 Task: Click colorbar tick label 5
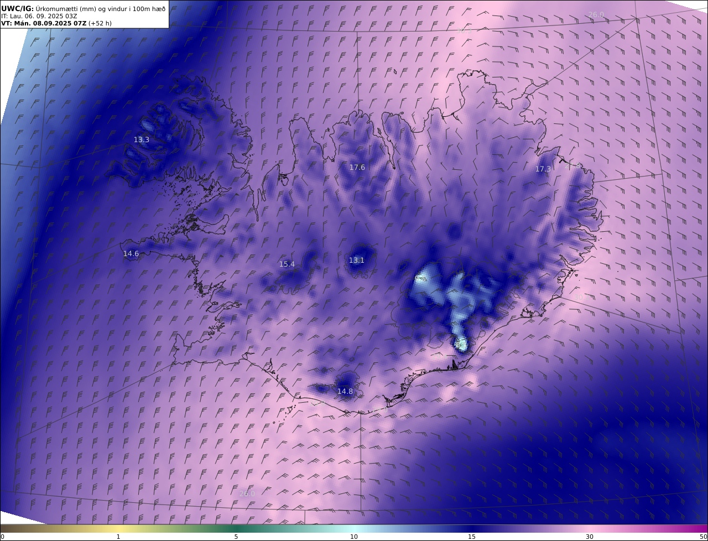click(x=236, y=537)
